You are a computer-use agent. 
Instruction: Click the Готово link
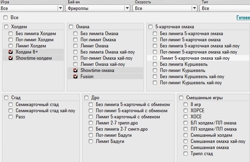pyautogui.click(x=243, y=17)
